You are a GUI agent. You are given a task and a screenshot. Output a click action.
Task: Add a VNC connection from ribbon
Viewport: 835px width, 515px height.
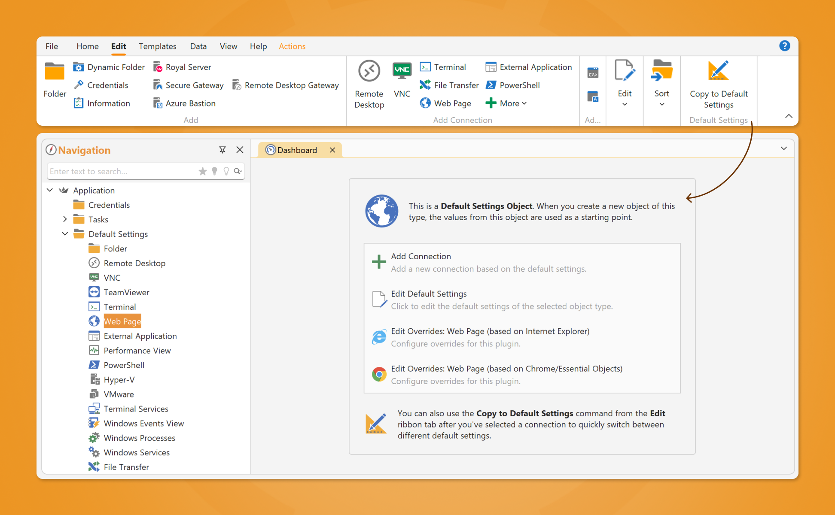(x=402, y=80)
